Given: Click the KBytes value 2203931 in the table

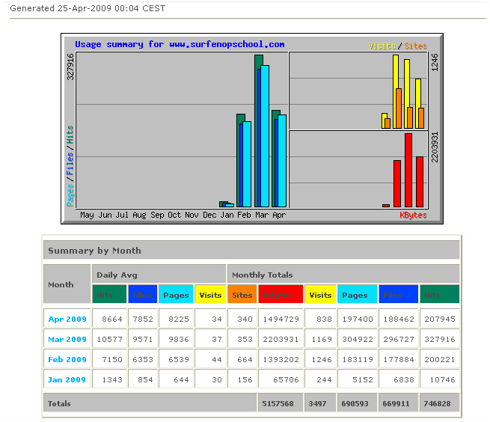Looking at the screenshot, I should (x=281, y=339).
